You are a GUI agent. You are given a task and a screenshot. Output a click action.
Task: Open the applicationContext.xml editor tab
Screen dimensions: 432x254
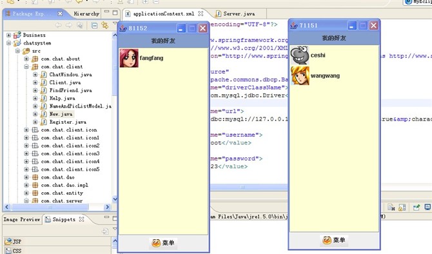click(164, 14)
